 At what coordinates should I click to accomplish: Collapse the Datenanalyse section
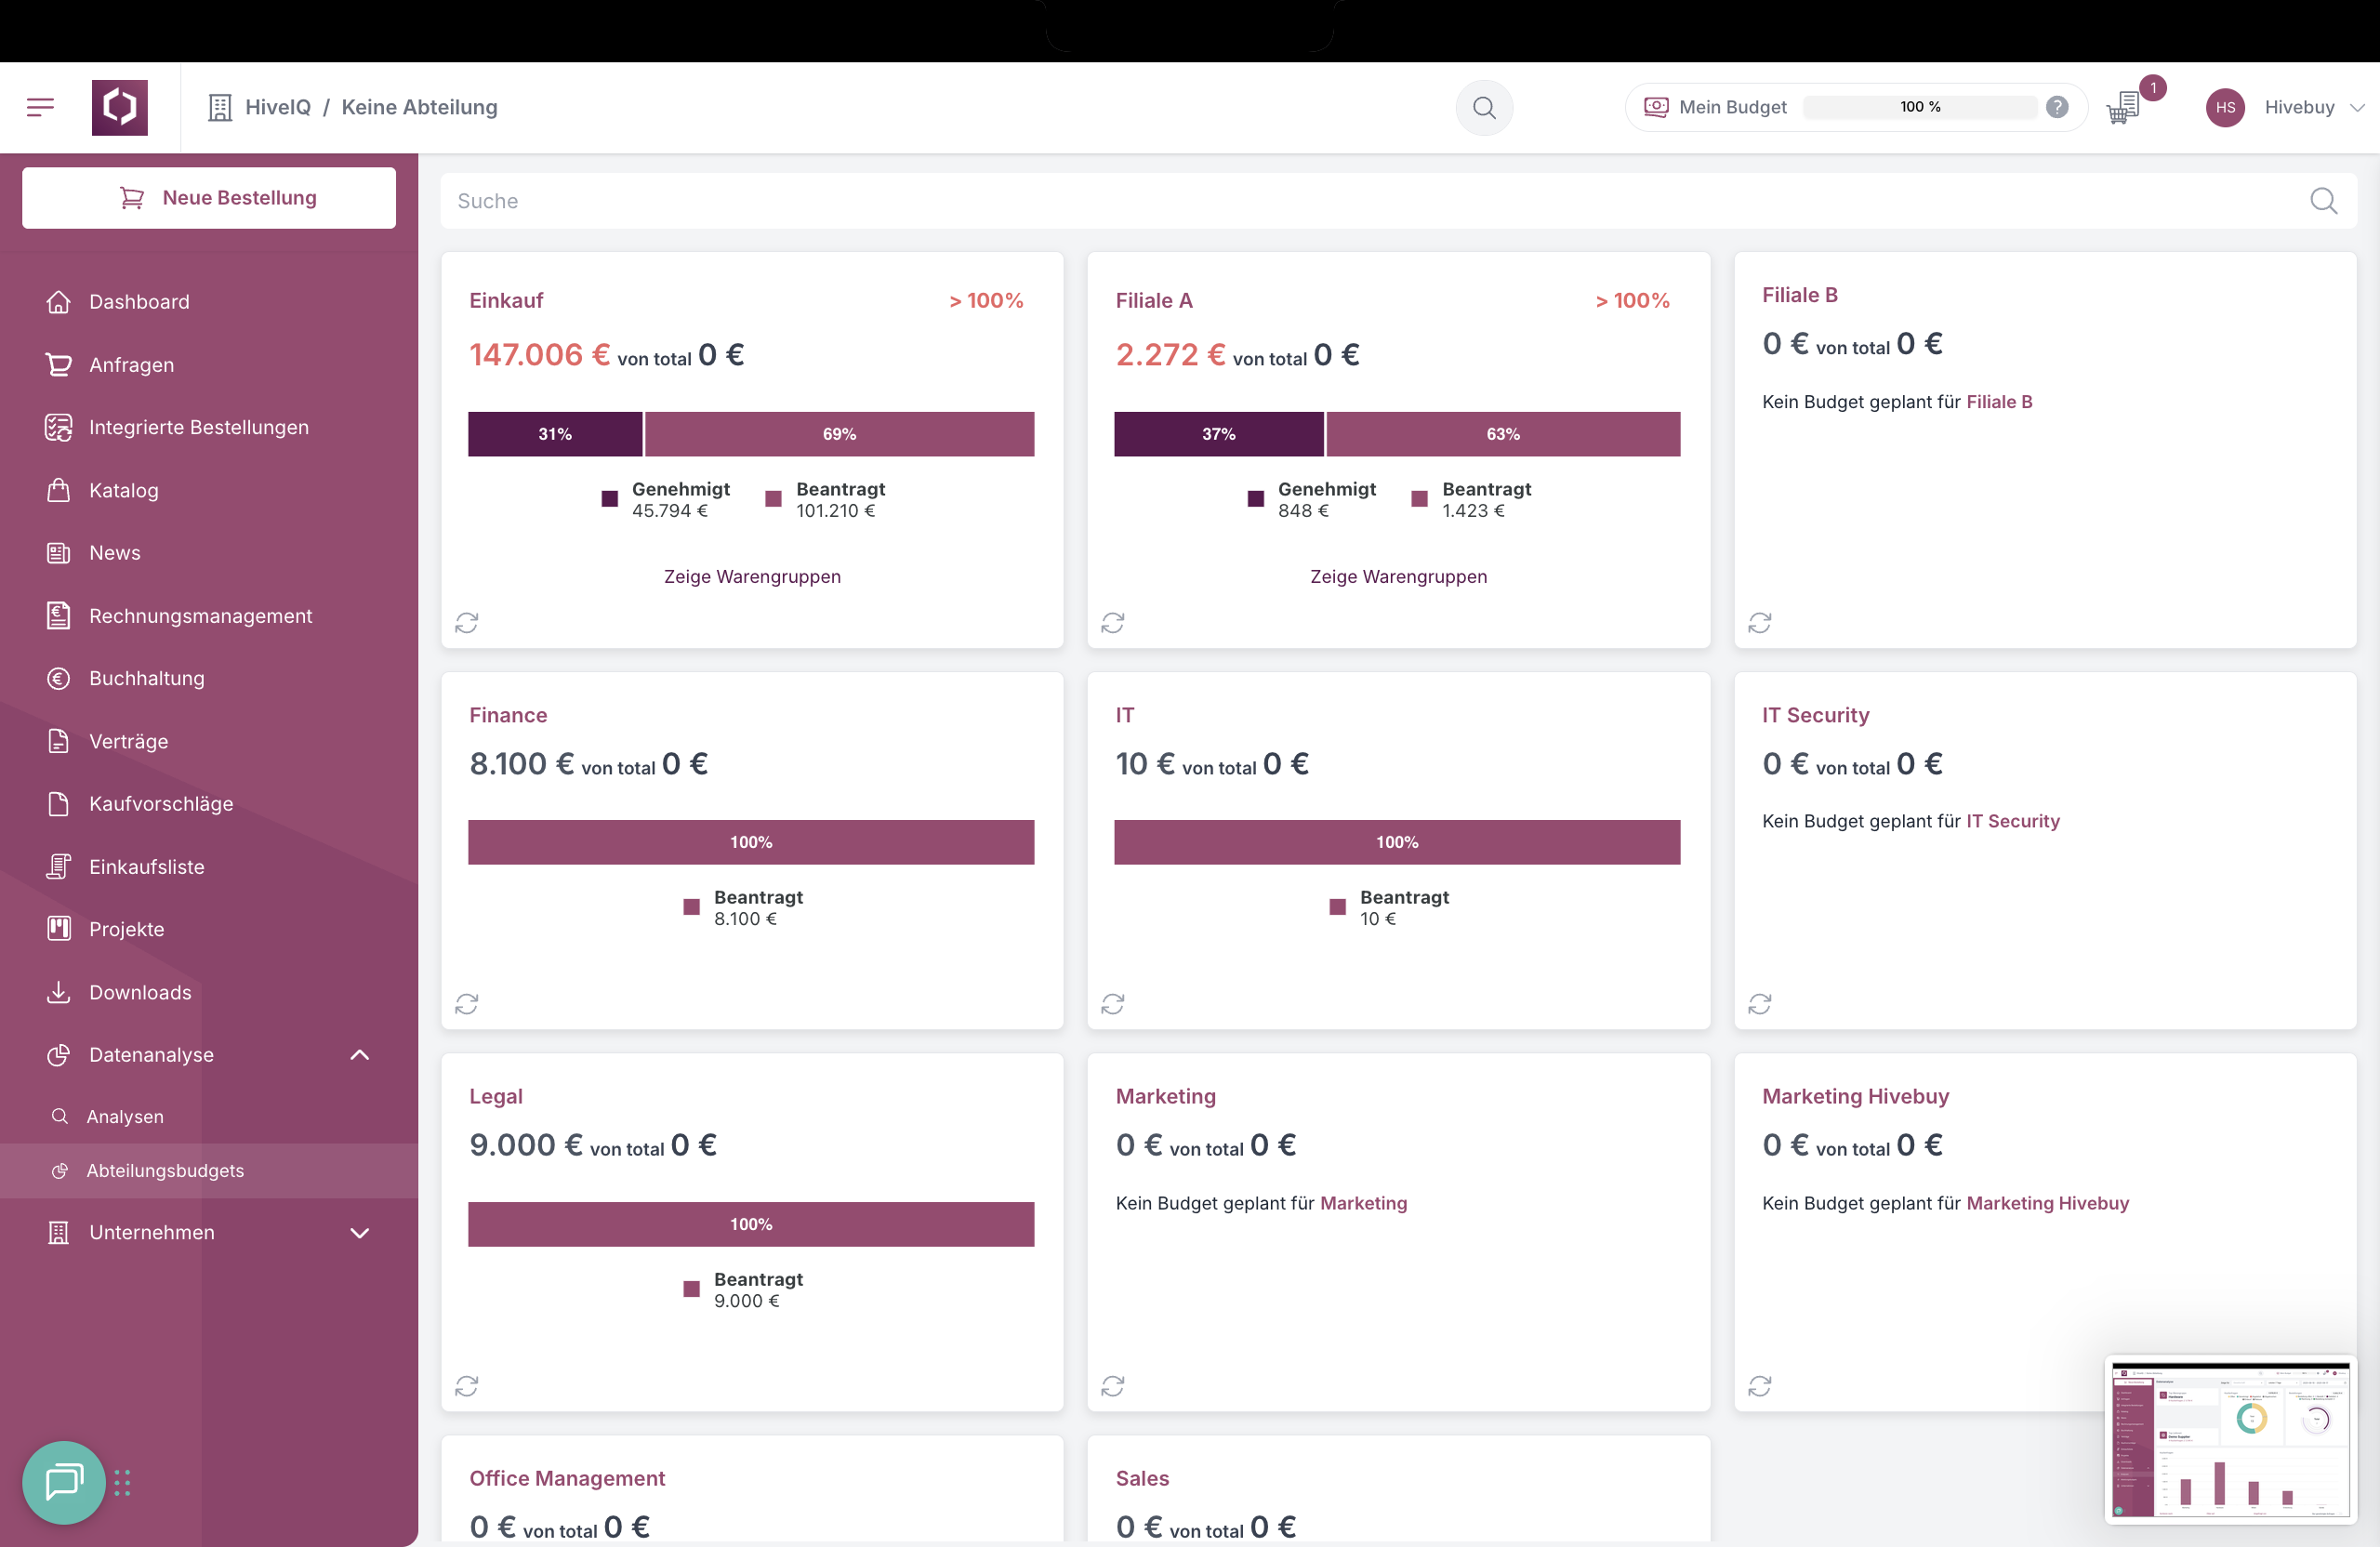(x=359, y=1054)
